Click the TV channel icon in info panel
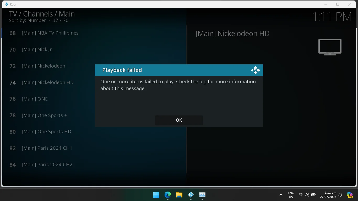 click(x=330, y=47)
